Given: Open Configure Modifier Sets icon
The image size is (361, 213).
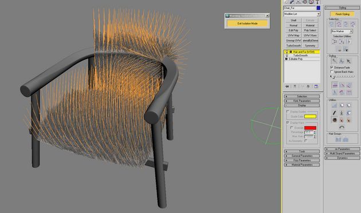Looking at the screenshot, I should point(316,86).
